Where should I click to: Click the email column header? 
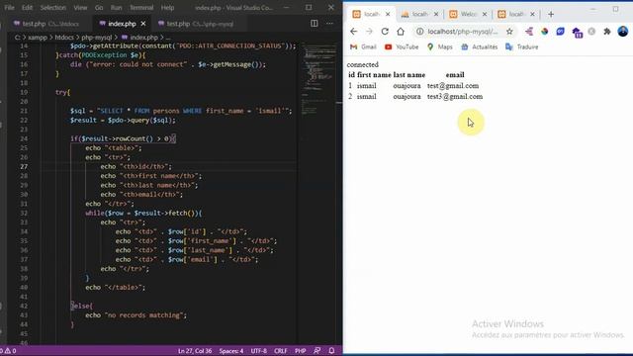pyautogui.click(x=455, y=75)
